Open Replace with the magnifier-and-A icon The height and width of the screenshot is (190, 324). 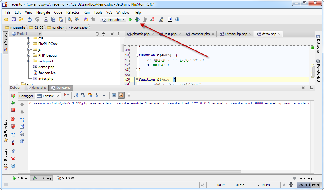click(x=77, y=20)
